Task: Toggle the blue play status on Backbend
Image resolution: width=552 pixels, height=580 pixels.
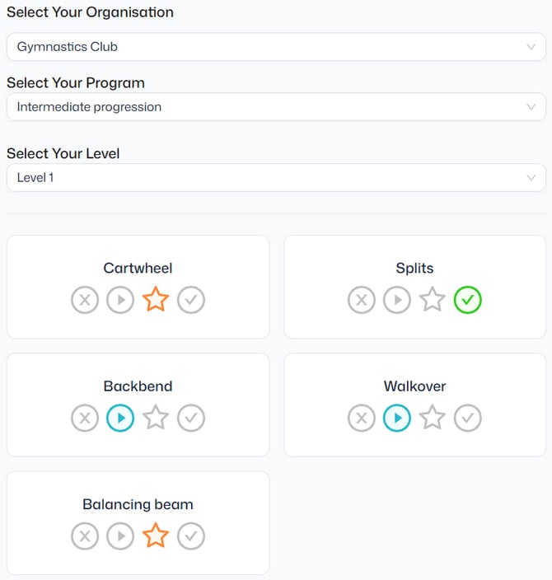Action: [x=120, y=418]
